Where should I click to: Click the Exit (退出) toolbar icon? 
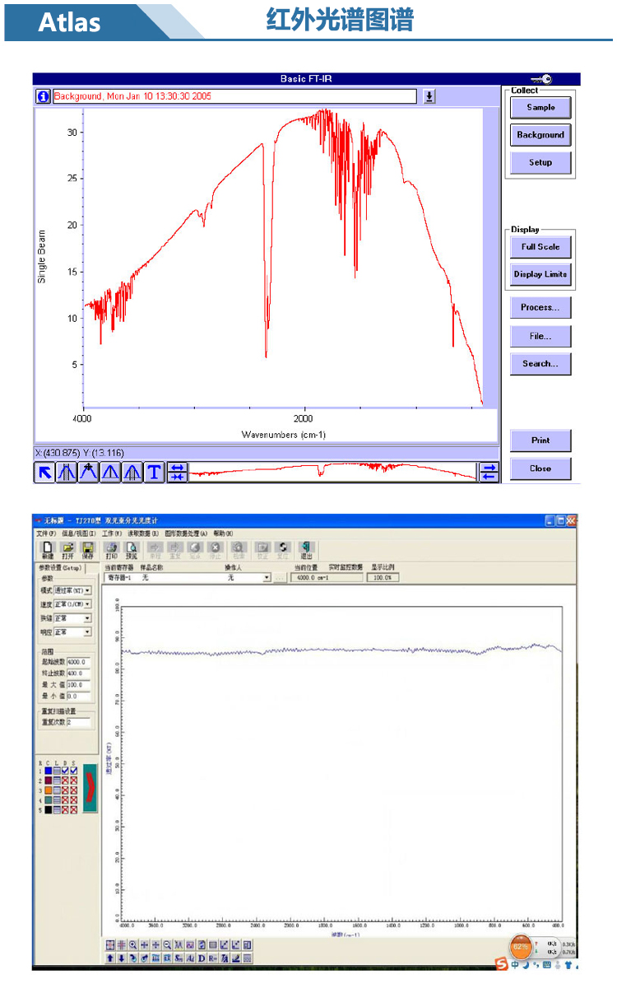306,550
